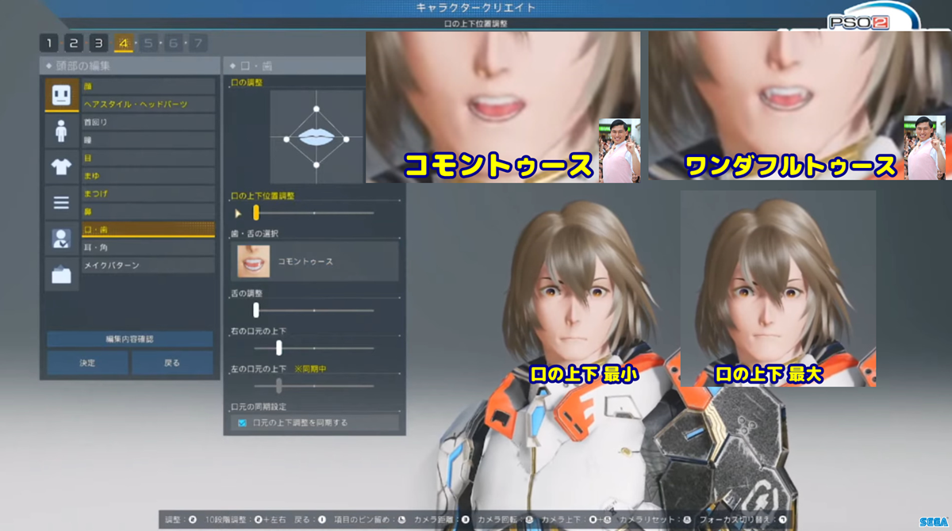
Task: Click left handle of mouth shape adjuster
Action: (286, 139)
